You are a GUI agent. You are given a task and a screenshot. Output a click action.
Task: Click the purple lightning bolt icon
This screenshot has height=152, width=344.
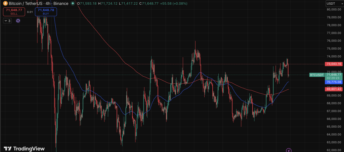click(x=288, y=150)
